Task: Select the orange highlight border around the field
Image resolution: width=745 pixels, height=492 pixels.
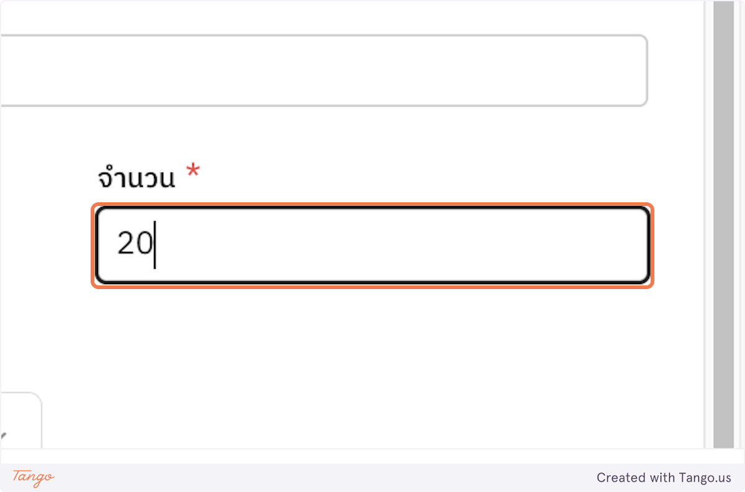Action: tap(372, 205)
